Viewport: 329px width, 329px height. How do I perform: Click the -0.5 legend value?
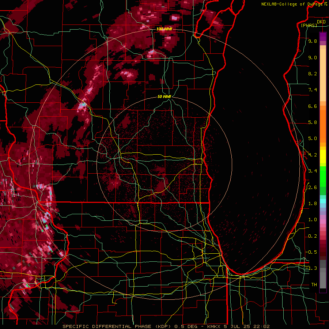pyautogui.click(x=311, y=252)
